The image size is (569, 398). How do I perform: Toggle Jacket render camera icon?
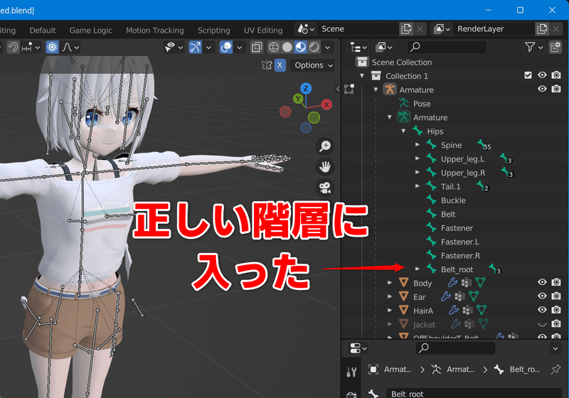(556, 323)
